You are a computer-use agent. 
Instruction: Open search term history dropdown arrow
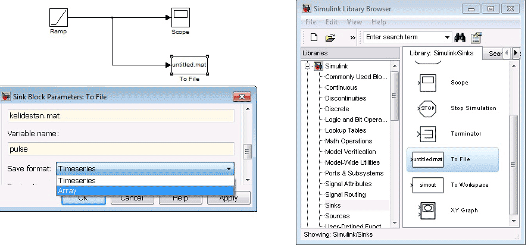click(447, 37)
